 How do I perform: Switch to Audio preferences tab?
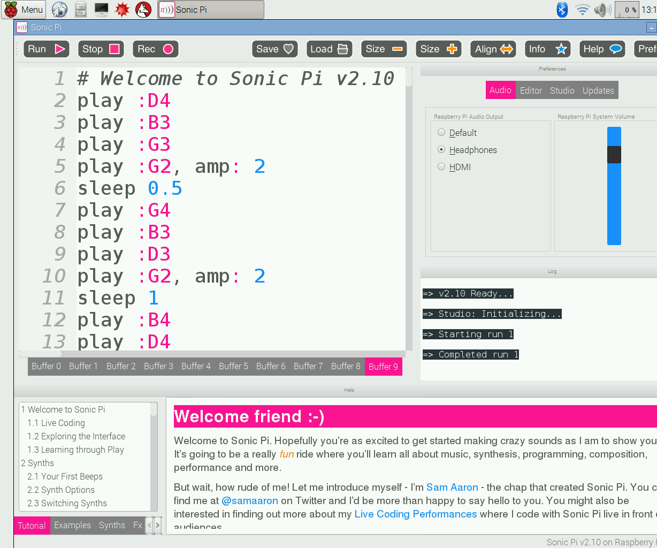pos(500,90)
